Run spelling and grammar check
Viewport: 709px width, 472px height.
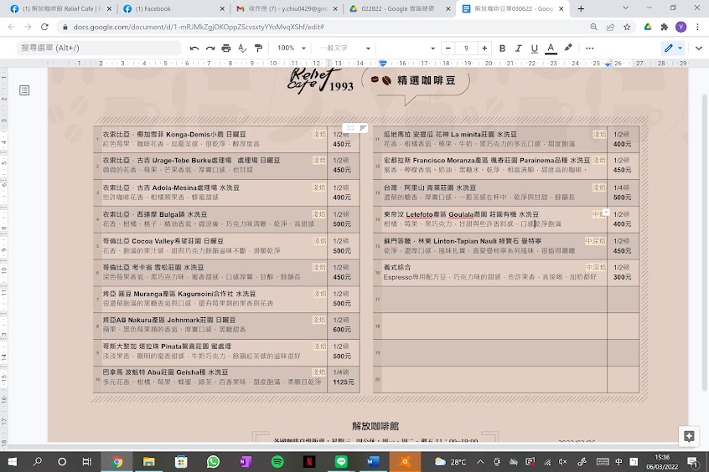point(242,48)
